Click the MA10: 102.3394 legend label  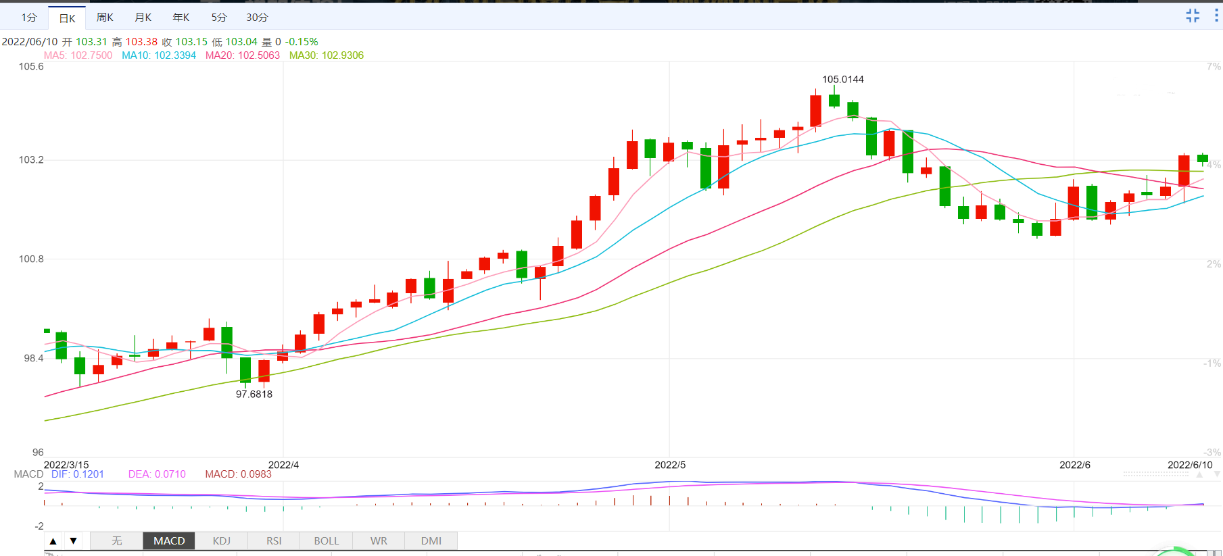click(159, 55)
